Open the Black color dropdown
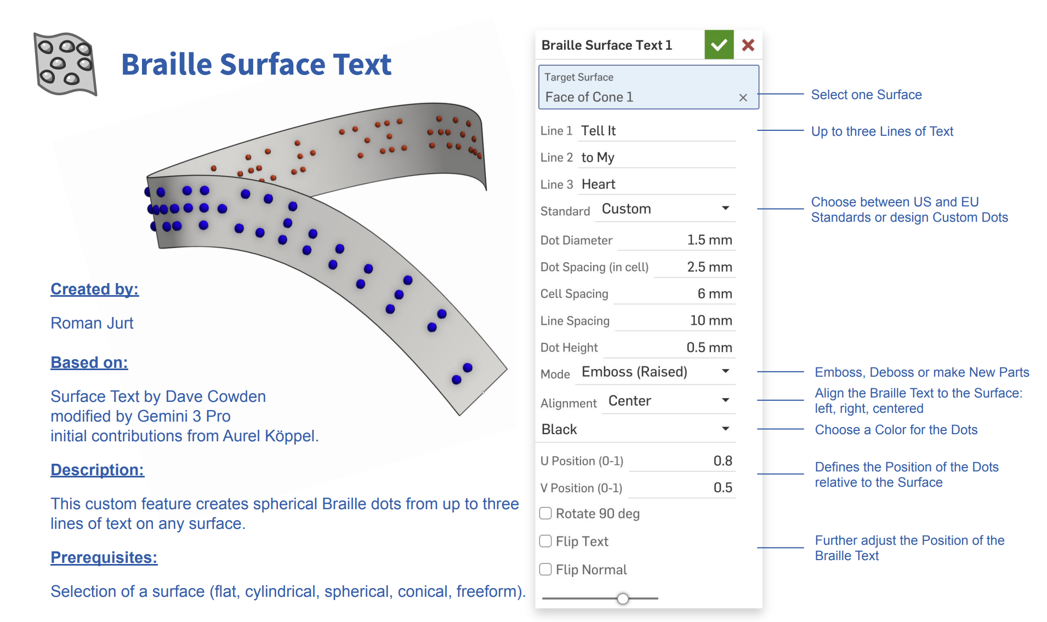The image size is (1047, 622). coord(637,430)
